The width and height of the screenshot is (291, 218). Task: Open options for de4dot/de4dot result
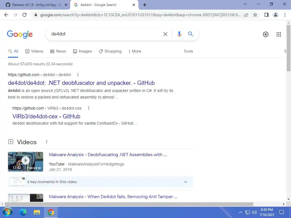point(78,75)
